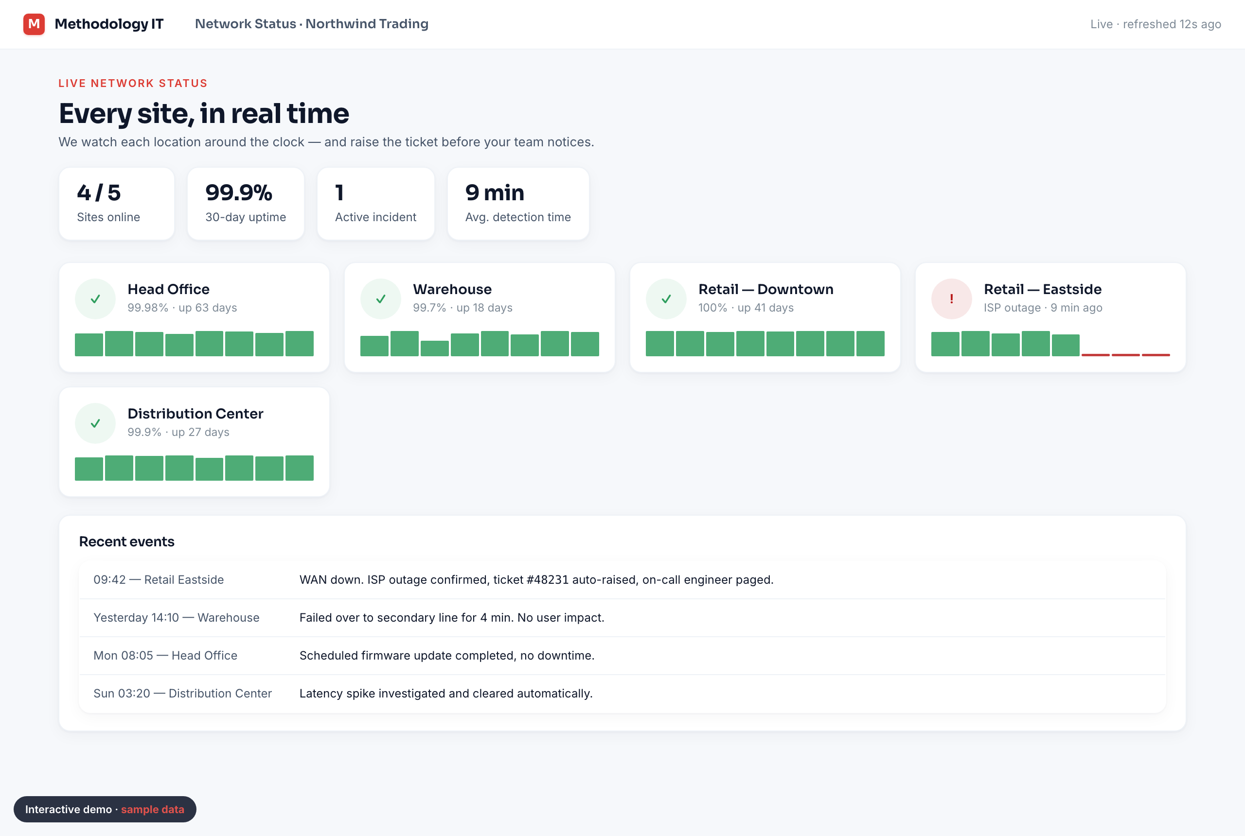
Task: Click 'We watch each location around the clock' subtitle
Action: 326,142
